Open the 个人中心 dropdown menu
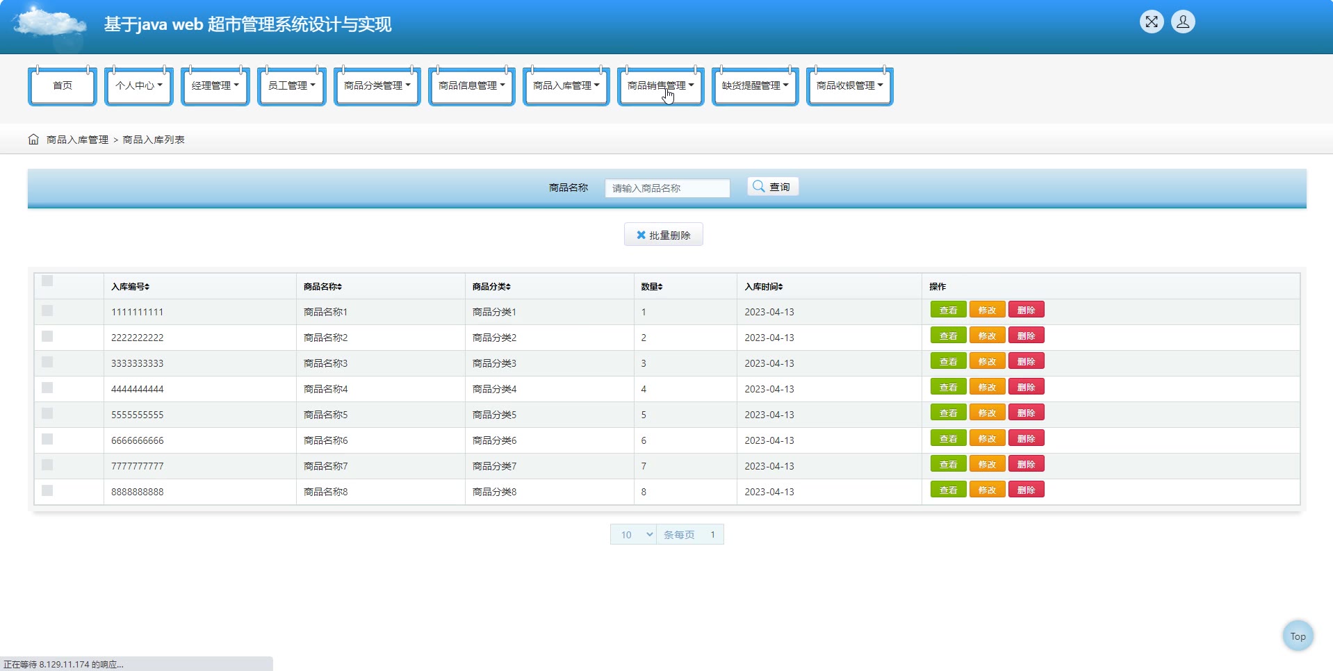The width and height of the screenshot is (1333, 671). click(x=138, y=86)
